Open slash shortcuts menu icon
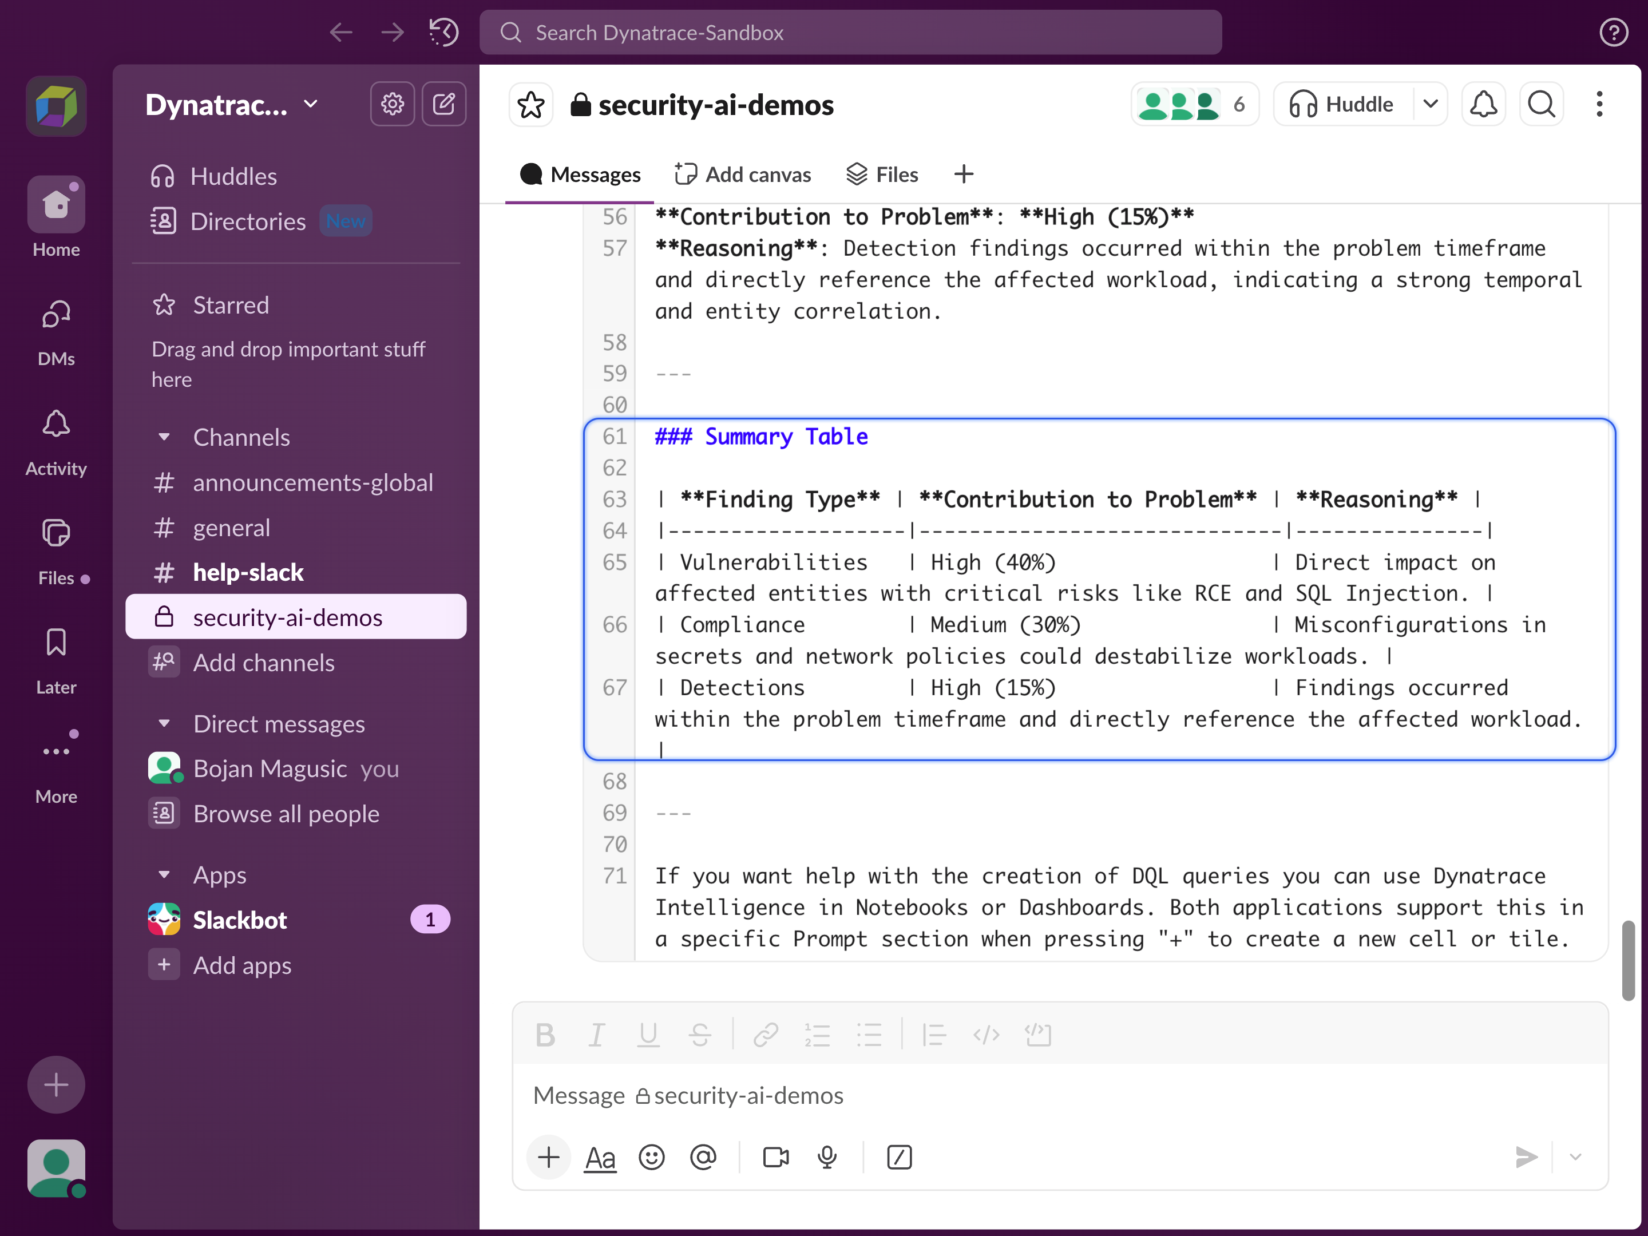This screenshot has height=1236, width=1648. click(x=900, y=1157)
